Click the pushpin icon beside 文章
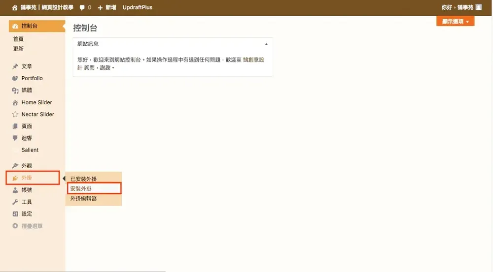 (x=15, y=66)
